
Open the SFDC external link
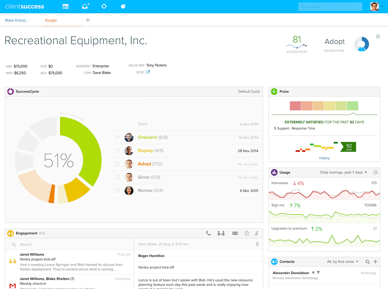pos(148,72)
